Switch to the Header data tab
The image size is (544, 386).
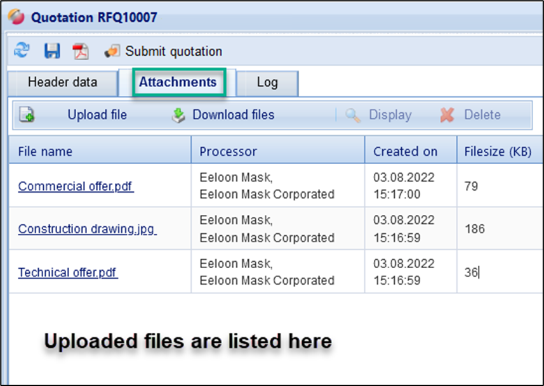62,82
